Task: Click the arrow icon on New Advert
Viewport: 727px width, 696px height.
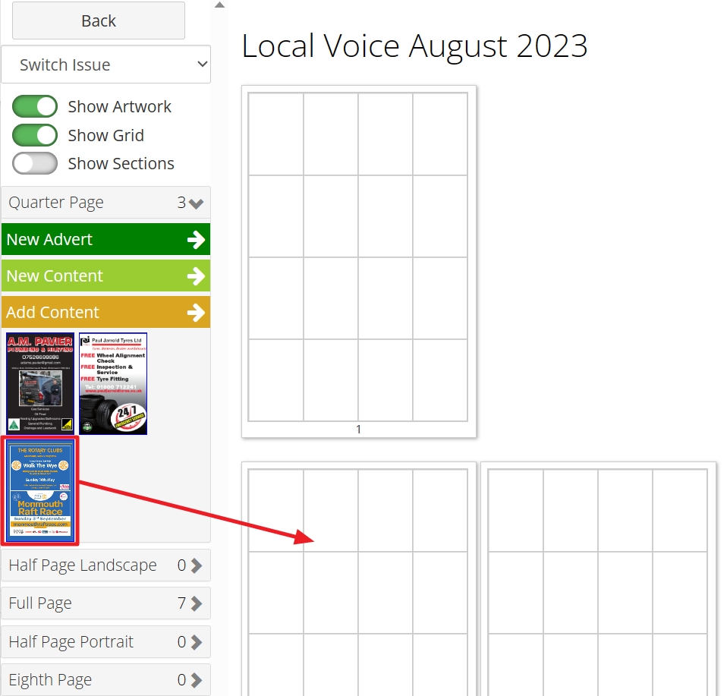Action: tap(196, 240)
